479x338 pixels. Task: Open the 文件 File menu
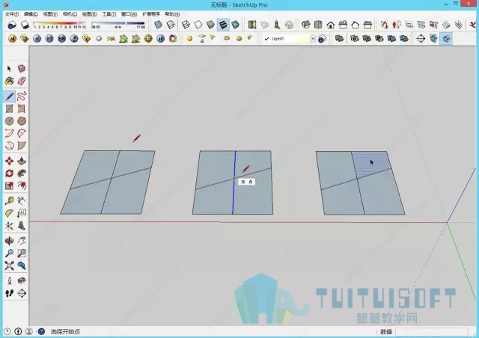pyautogui.click(x=12, y=14)
